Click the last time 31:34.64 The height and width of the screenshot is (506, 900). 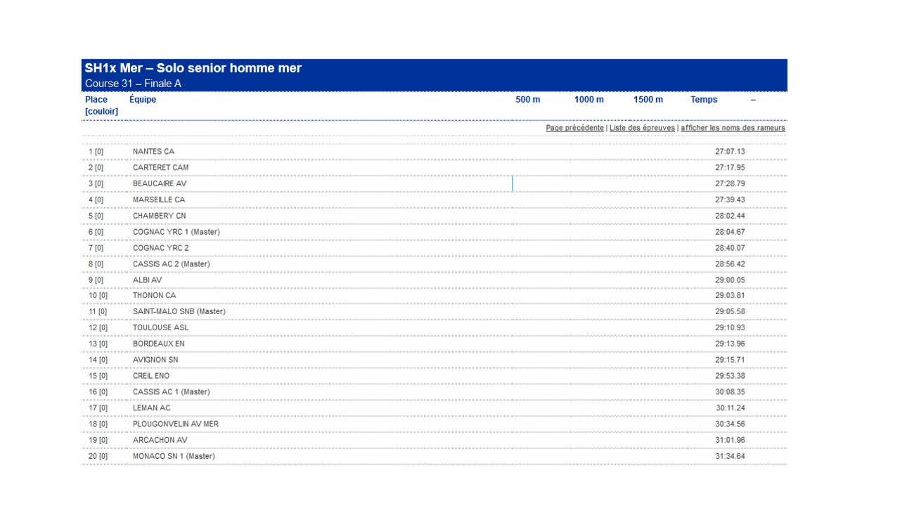[x=730, y=457]
